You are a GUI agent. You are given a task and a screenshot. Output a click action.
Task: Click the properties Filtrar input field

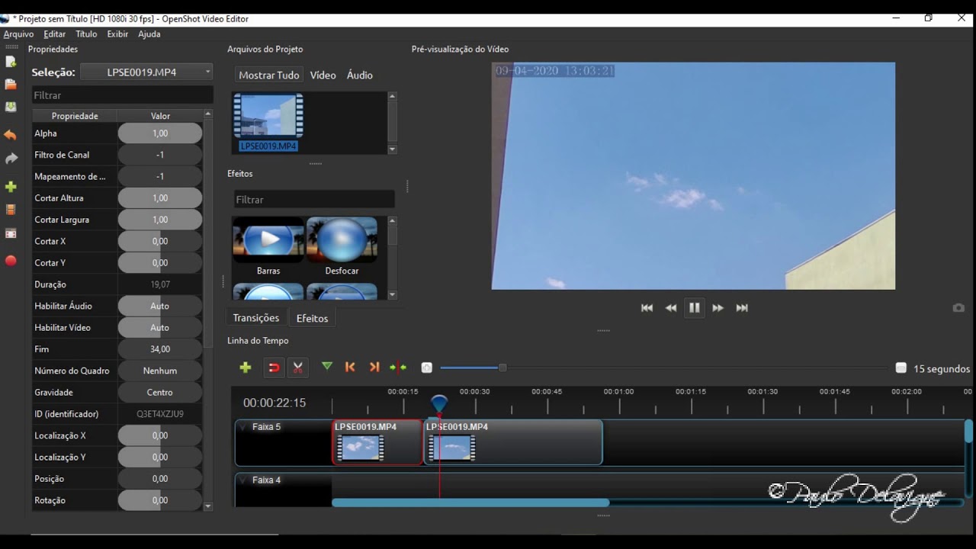(122, 95)
